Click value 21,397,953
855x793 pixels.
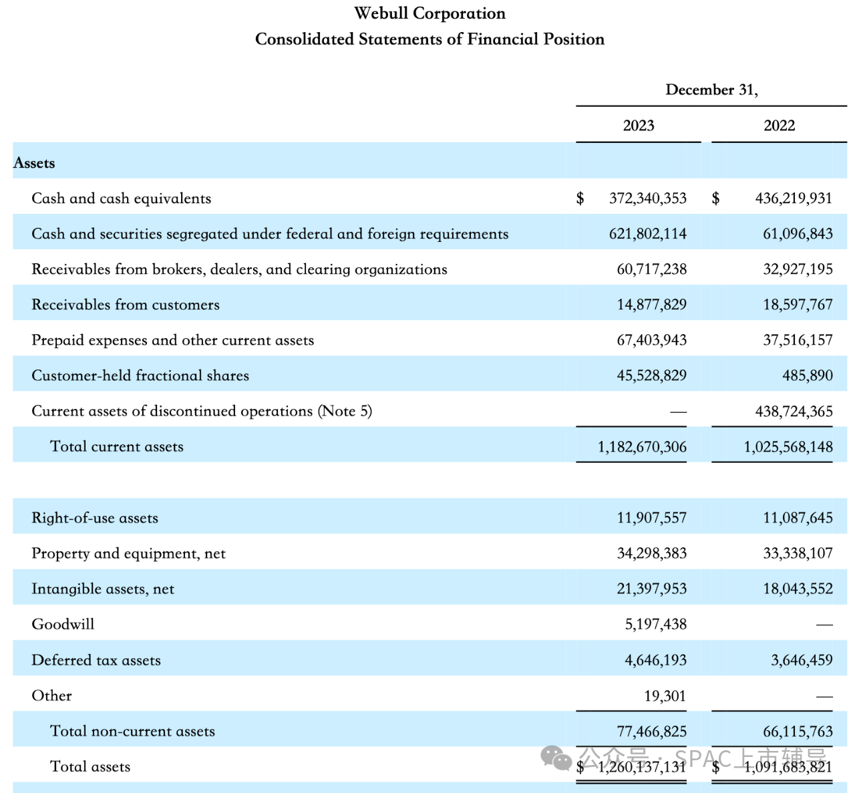651,589
